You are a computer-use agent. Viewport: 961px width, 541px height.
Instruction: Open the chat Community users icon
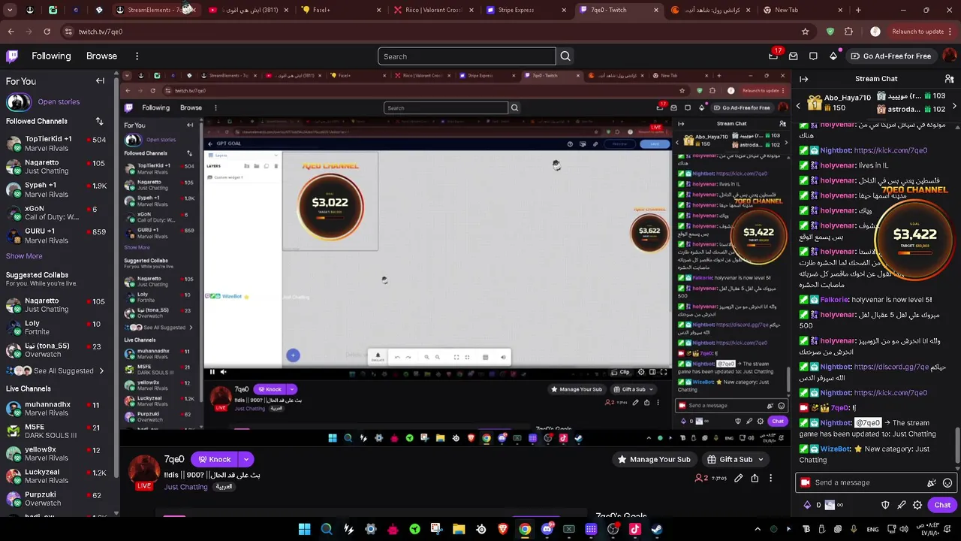[x=949, y=79]
